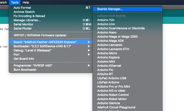Open Boards Manager...
184x111 pixels.
pos(128,9)
